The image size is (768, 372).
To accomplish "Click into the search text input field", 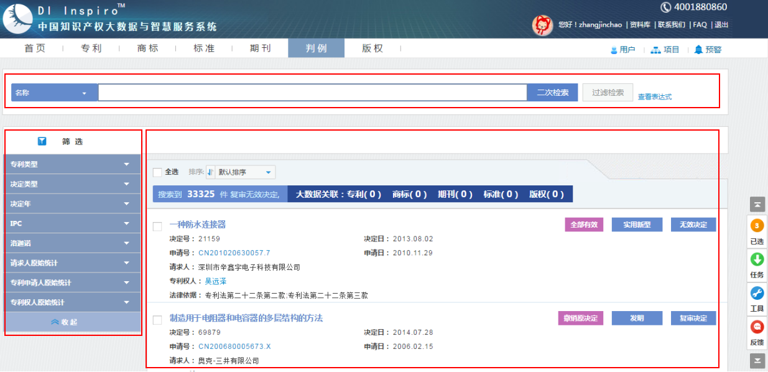I will click(312, 93).
